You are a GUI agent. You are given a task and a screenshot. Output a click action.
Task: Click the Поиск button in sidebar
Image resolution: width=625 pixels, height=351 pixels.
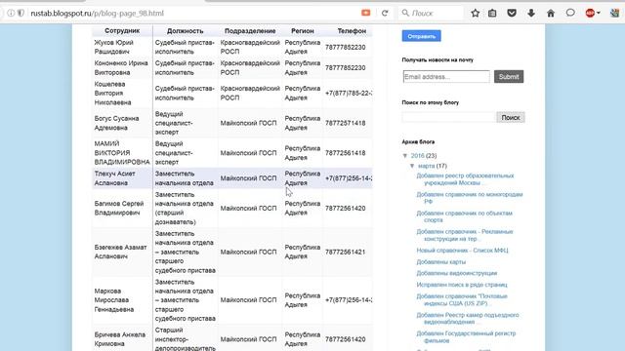coord(511,117)
